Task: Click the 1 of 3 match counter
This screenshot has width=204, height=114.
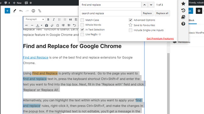Action: [x=159, y=5]
